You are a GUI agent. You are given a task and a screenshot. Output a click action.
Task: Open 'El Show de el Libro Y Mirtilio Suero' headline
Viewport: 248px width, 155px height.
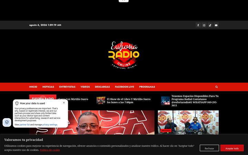click(128, 101)
